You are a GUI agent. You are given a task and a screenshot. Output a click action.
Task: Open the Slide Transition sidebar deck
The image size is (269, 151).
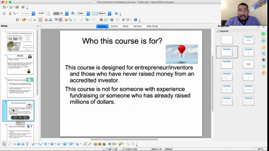click(264, 53)
